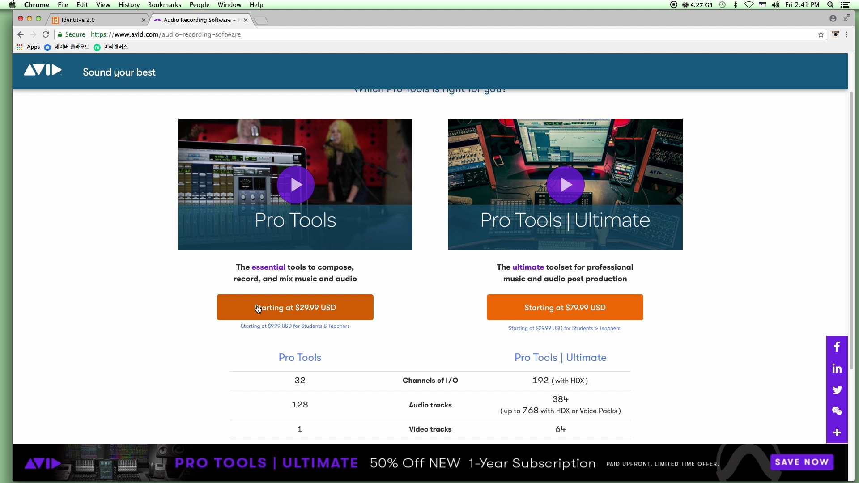859x483 pixels.
Task: Open Notification Center in menu bar
Action: click(x=845, y=5)
